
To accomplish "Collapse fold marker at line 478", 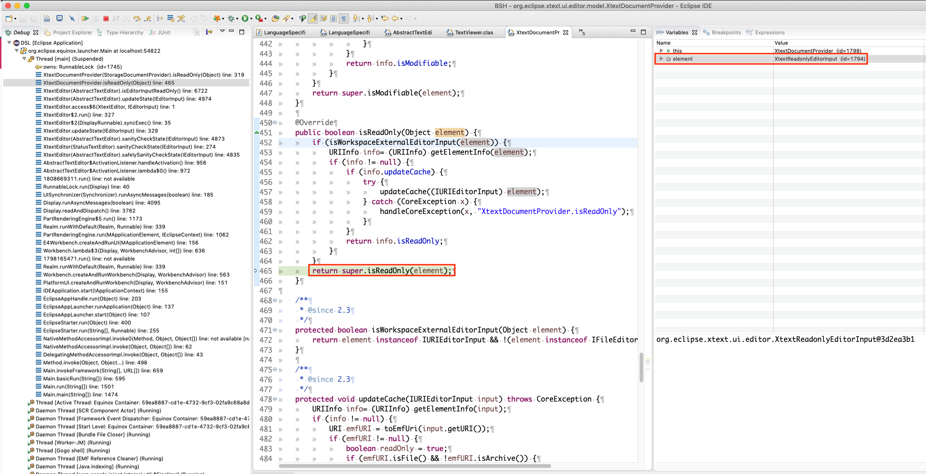I will (x=275, y=399).
